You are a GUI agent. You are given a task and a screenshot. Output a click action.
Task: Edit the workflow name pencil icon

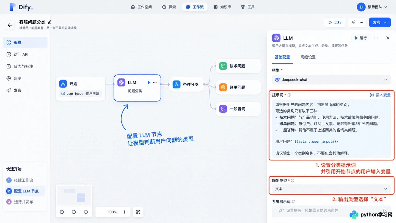pyautogui.click(x=50, y=22)
